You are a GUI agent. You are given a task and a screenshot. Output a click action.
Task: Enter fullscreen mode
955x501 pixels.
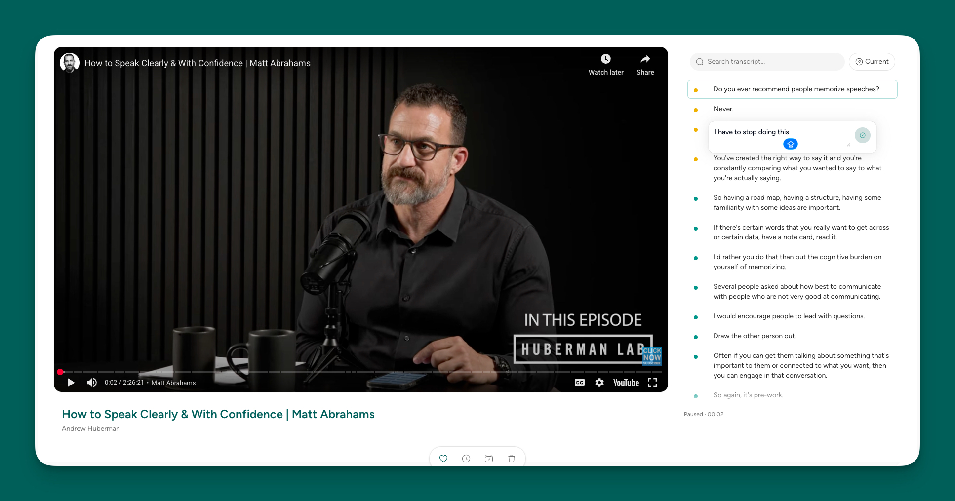tap(652, 383)
